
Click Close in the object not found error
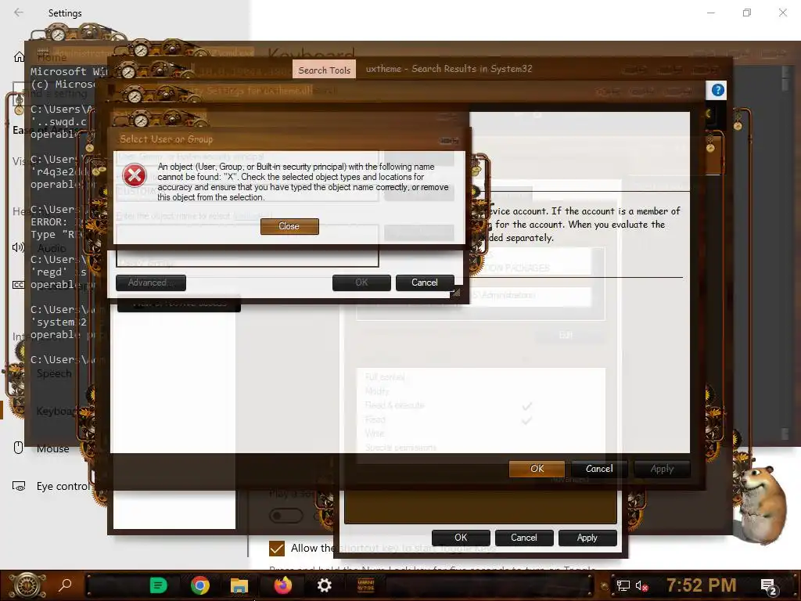coord(289,226)
